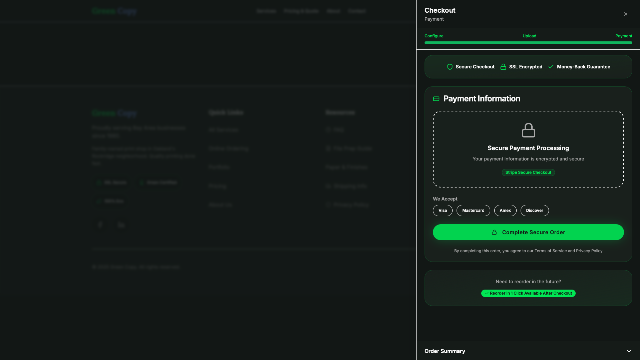Close the Checkout panel with the X icon
This screenshot has height=360, width=640.
point(625,14)
